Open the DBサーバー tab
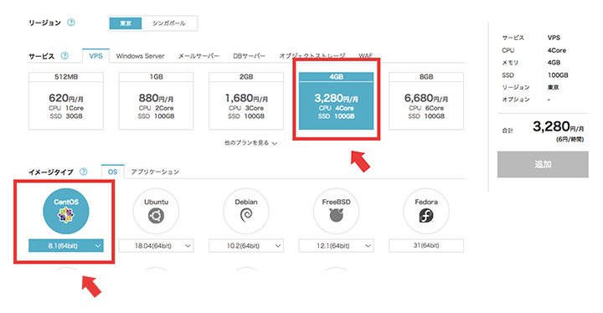This screenshot has width=603, height=313. (x=250, y=56)
